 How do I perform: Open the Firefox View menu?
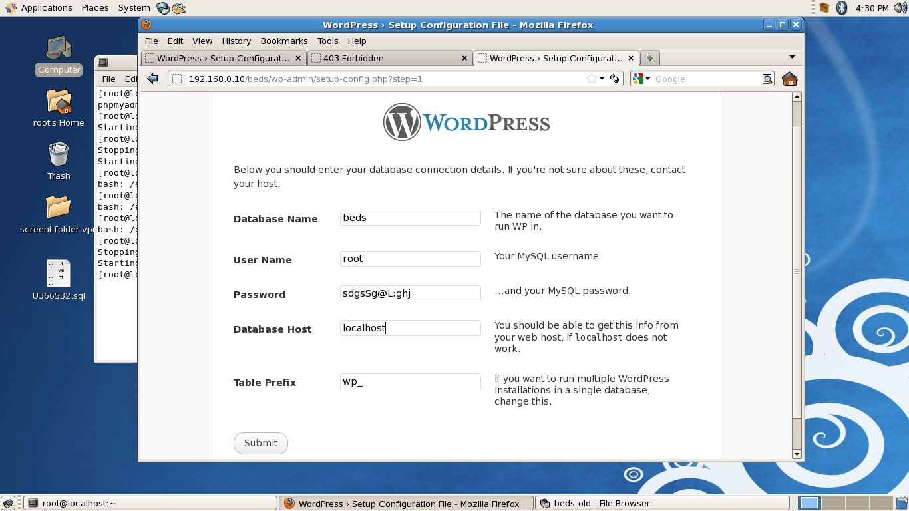tap(202, 41)
